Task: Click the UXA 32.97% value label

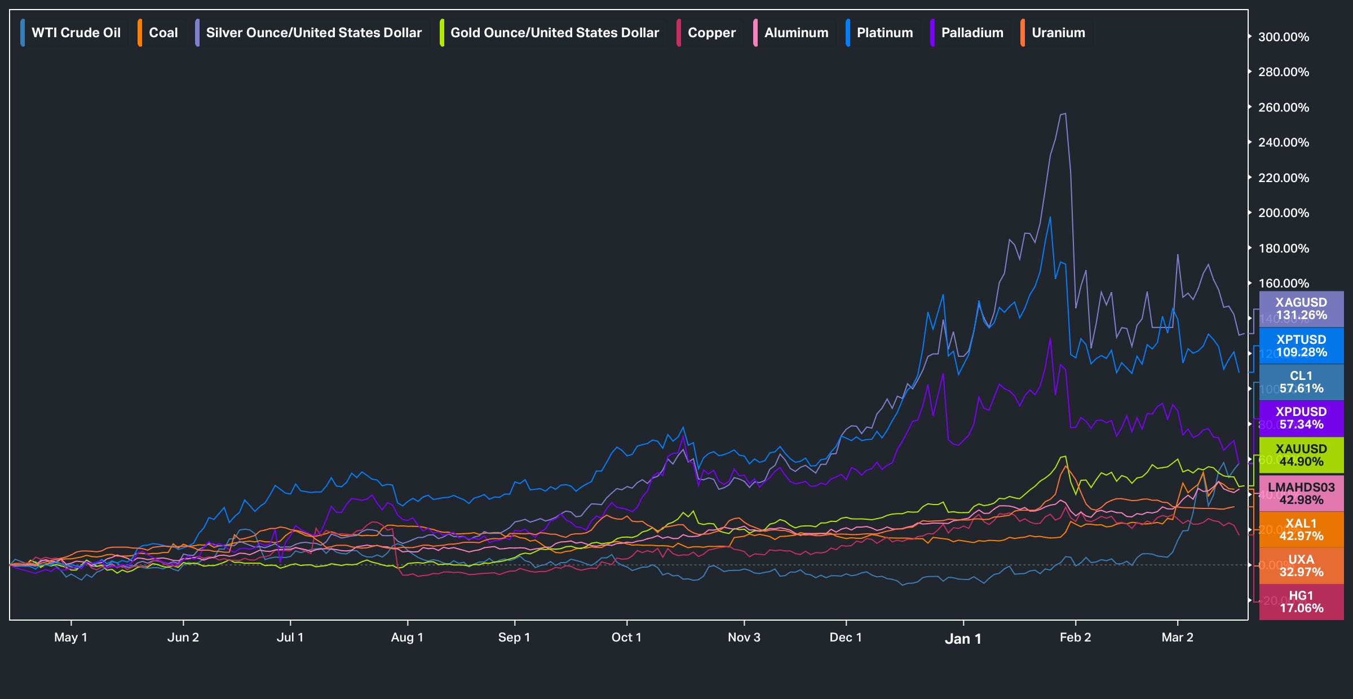Action: [x=1301, y=566]
